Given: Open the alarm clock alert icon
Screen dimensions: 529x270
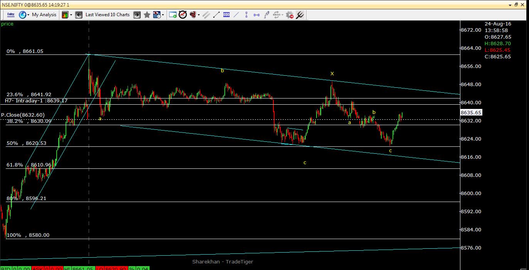Looking at the screenshot, I should pos(183,15).
